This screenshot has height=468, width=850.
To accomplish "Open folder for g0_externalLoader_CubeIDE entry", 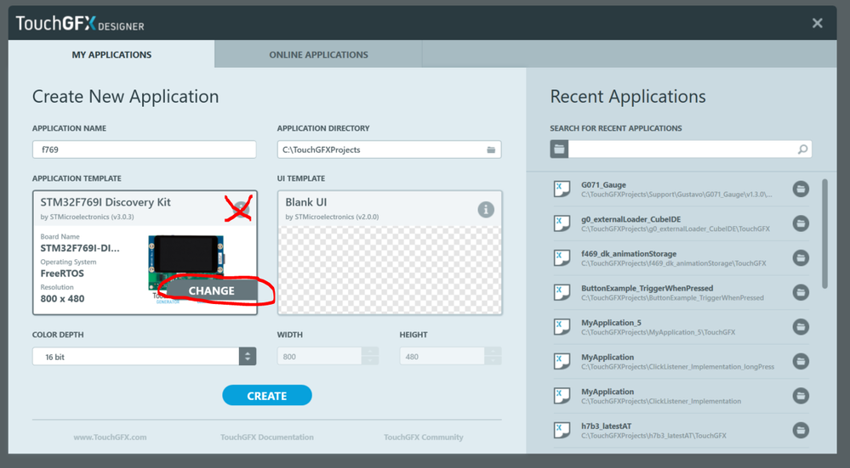I will click(x=801, y=223).
